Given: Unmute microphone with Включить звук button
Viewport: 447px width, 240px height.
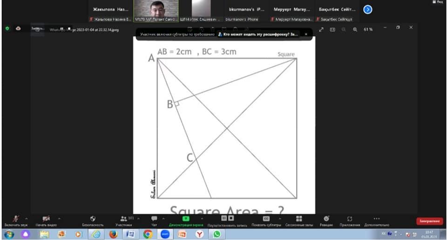Looking at the screenshot, I should (14, 219).
